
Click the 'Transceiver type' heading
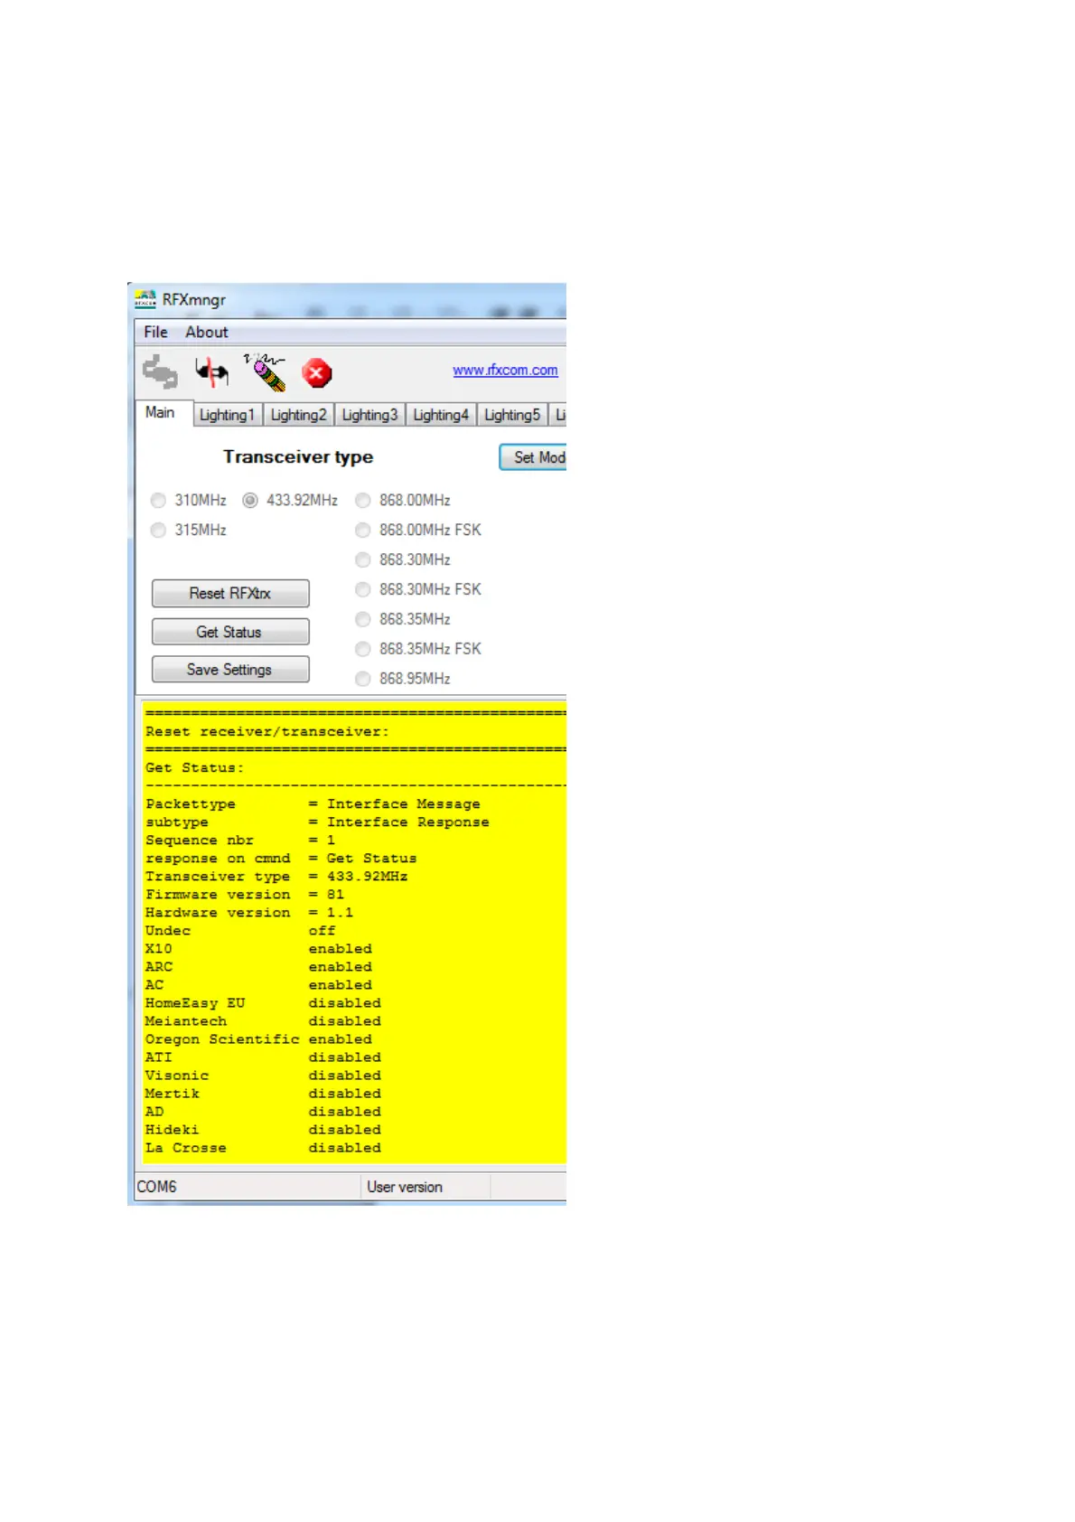coord(298,457)
